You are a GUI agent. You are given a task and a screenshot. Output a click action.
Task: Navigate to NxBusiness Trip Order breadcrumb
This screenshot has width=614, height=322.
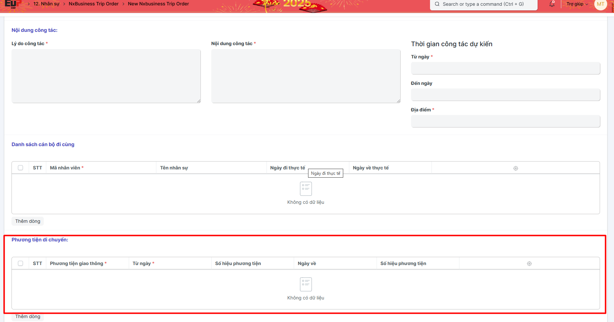tap(94, 4)
